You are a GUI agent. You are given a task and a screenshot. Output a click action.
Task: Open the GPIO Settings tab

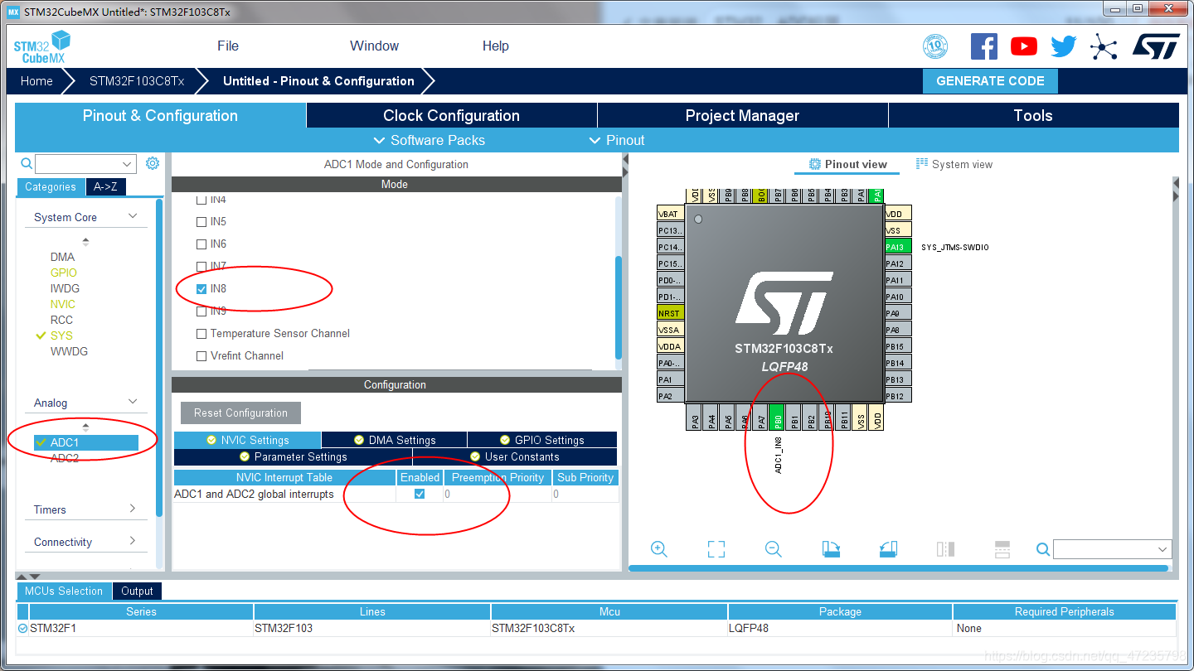click(x=542, y=440)
